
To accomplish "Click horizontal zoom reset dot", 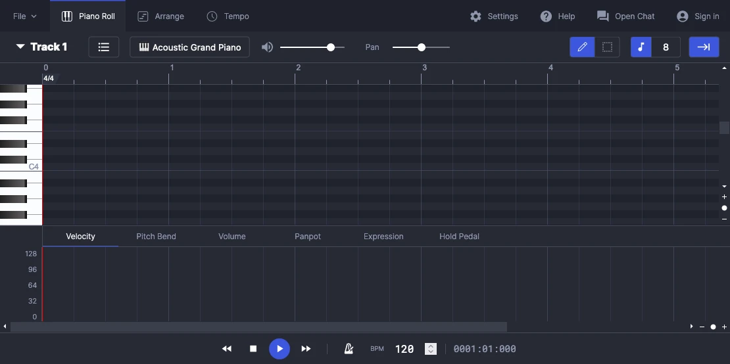I will (x=714, y=327).
